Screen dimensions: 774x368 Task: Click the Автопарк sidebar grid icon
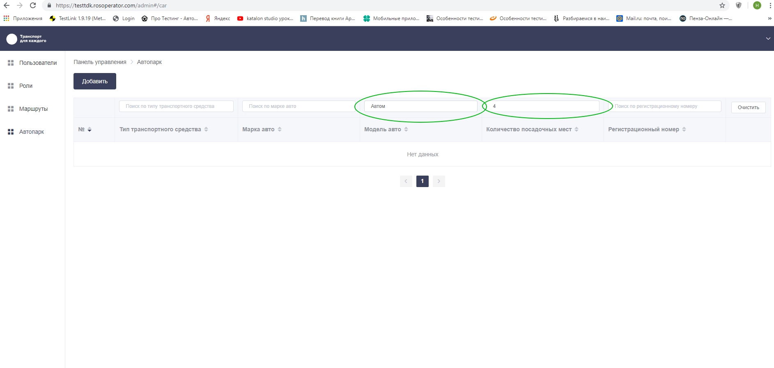tap(11, 132)
